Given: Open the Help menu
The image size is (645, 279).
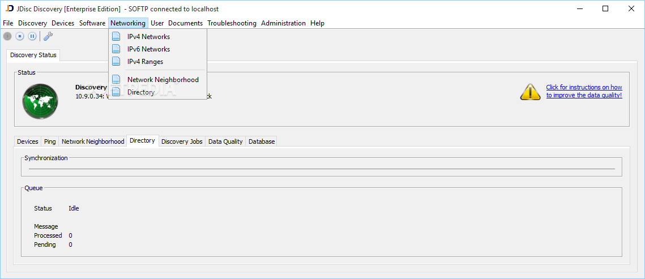Looking at the screenshot, I should coord(317,23).
